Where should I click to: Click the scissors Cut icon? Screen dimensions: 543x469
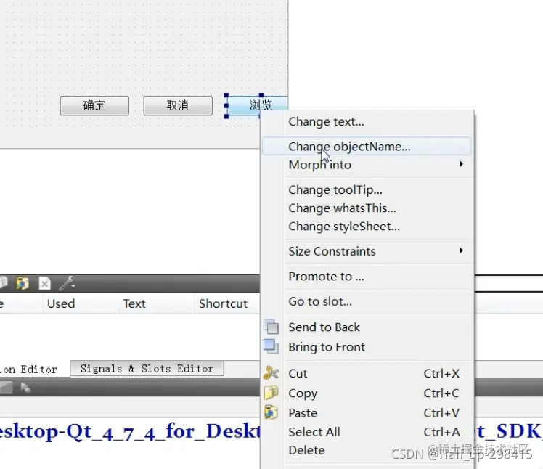[271, 373]
